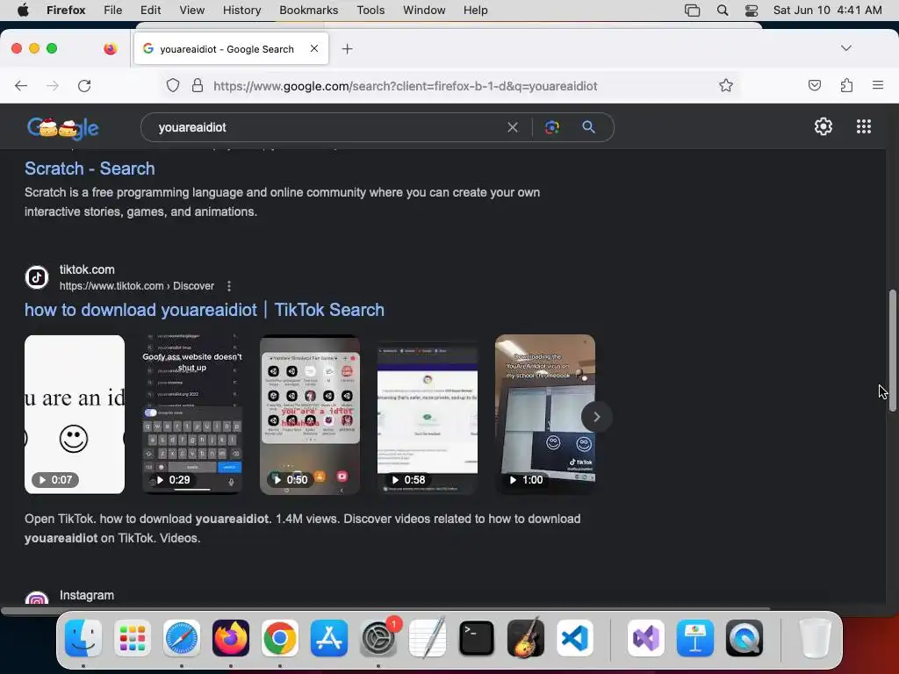The image size is (899, 674).
Task: Launch Safari from the dock
Action: tap(182, 638)
